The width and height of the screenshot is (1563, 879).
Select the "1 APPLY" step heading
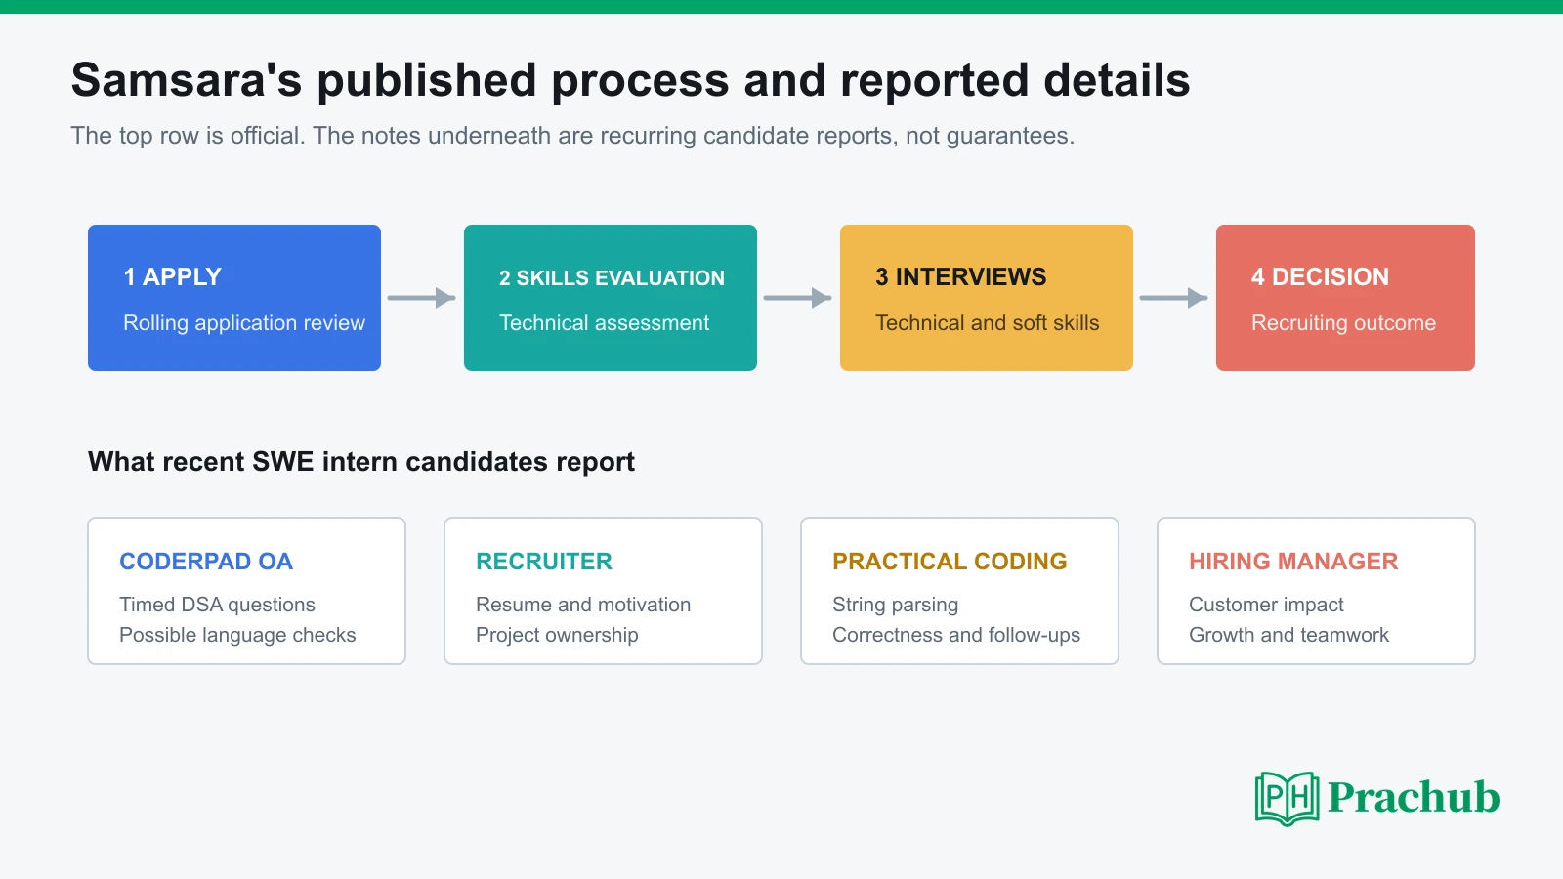tap(172, 277)
